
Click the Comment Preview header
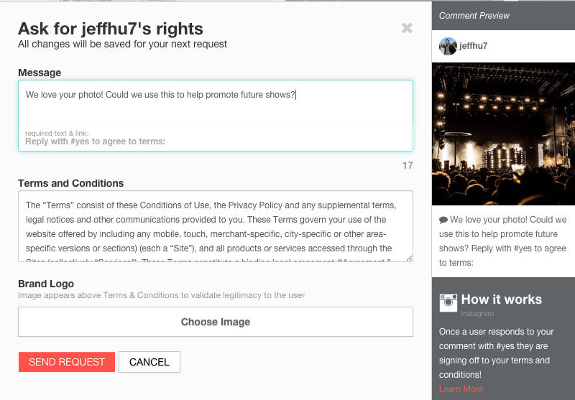pyautogui.click(x=474, y=15)
